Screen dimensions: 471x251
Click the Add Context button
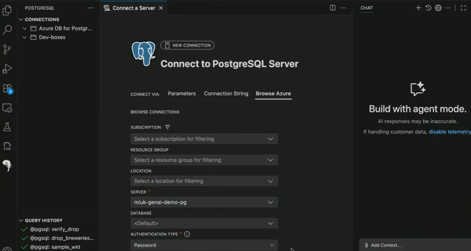pos(383,245)
